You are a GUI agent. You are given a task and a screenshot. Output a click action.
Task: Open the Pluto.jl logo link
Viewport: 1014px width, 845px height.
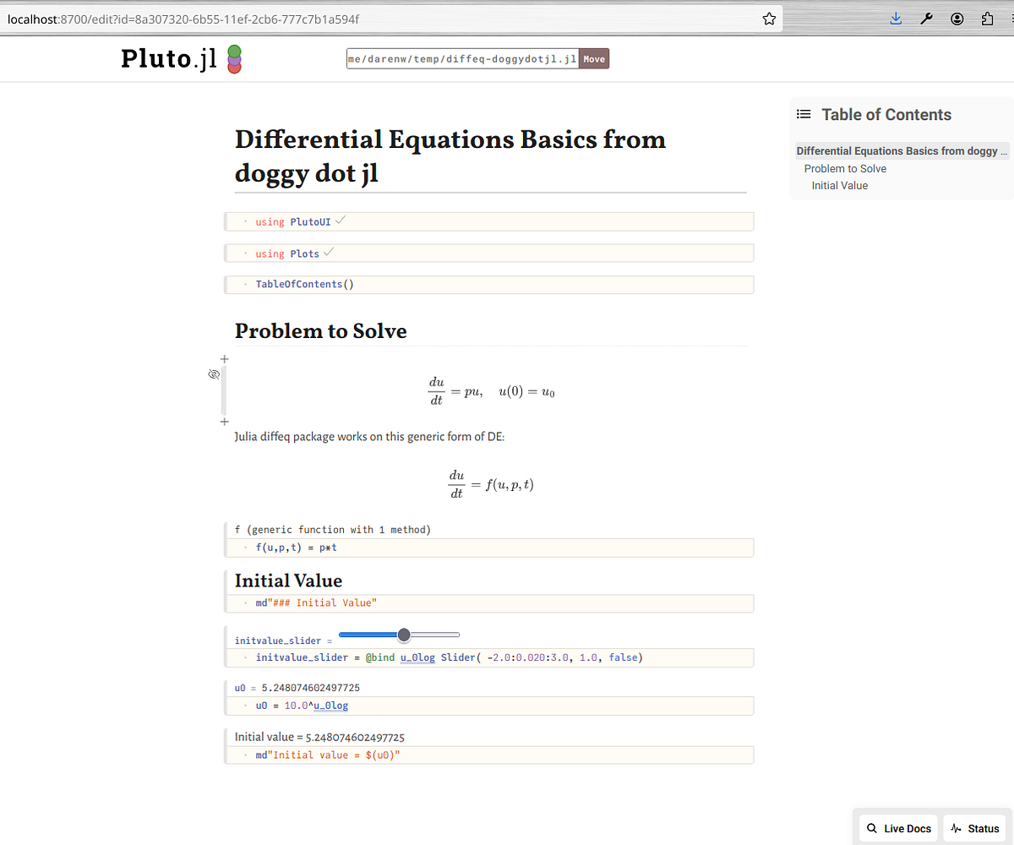point(169,58)
